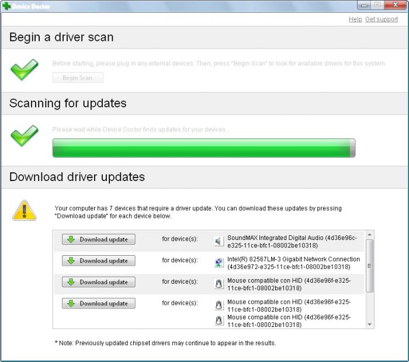Close the Device Doctor window
Screen dimensions: 409x362
point(395,5)
